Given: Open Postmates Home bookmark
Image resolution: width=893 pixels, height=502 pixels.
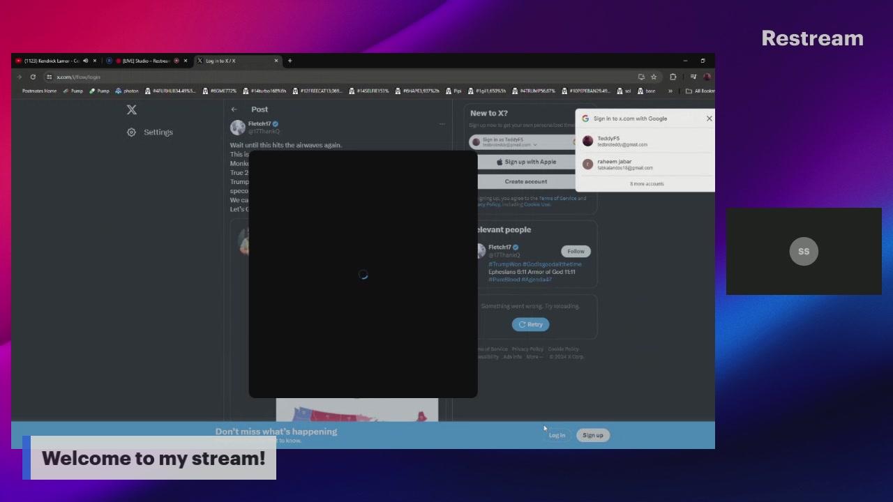Looking at the screenshot, I should coord(38,91).
